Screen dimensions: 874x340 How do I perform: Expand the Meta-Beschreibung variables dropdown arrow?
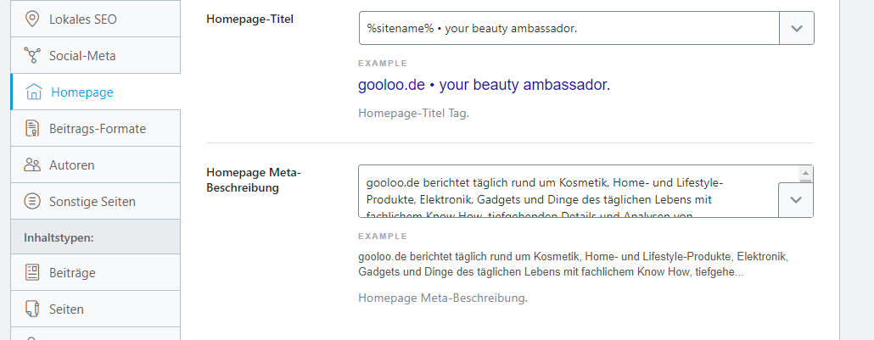796,200
